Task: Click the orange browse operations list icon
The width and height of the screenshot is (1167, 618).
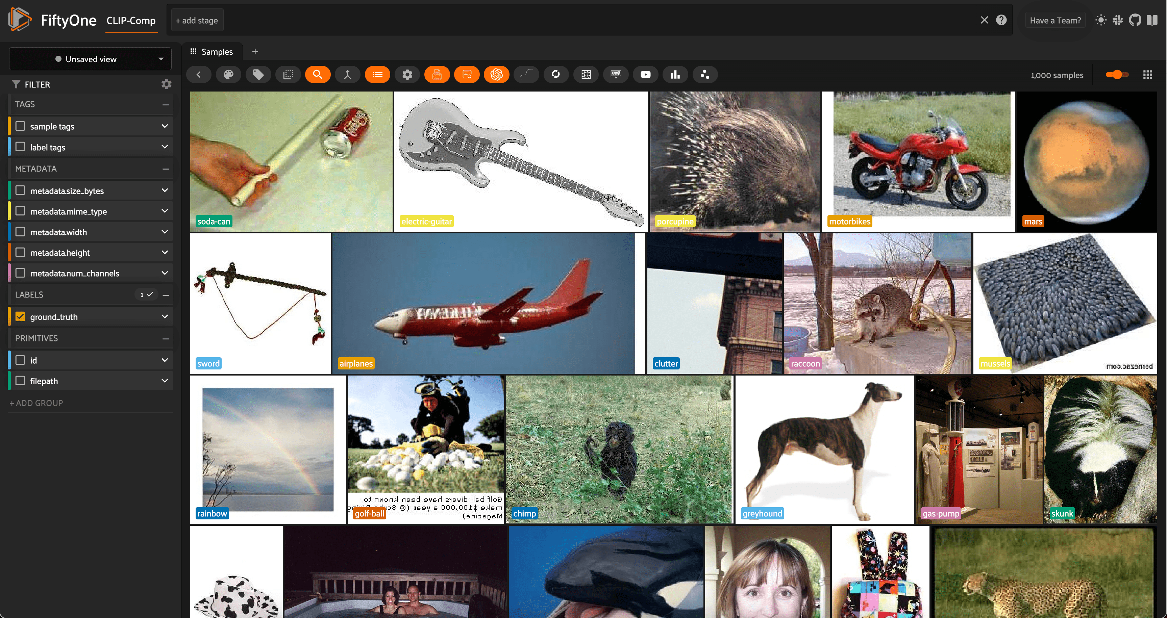Action: tap(377, 75)
